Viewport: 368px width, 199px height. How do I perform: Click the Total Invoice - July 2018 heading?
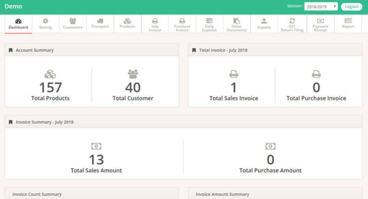click(x=223, y=50)
